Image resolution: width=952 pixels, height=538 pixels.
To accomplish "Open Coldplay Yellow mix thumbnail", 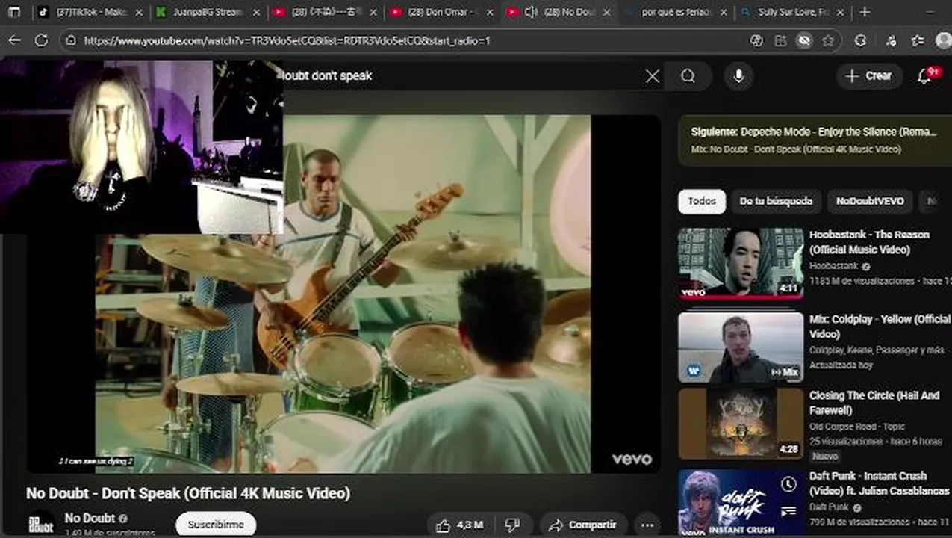I will pos(741,347).
